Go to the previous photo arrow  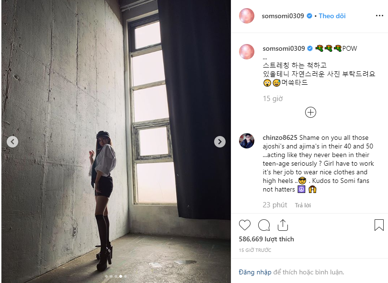tap(12, 142)
